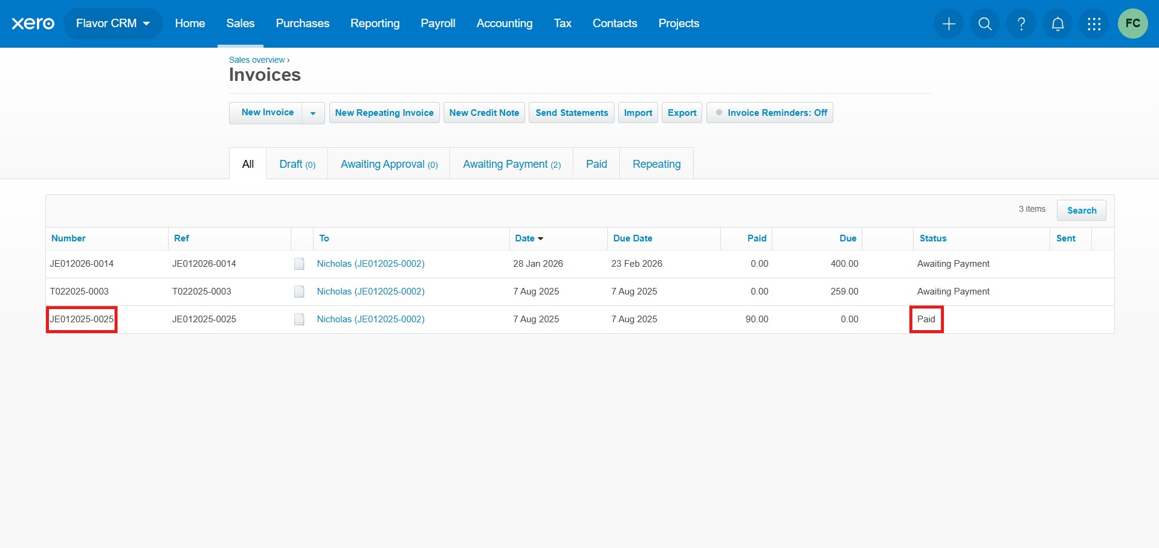Open the Paid invoice JE012025-0025 row

(82, 319)
